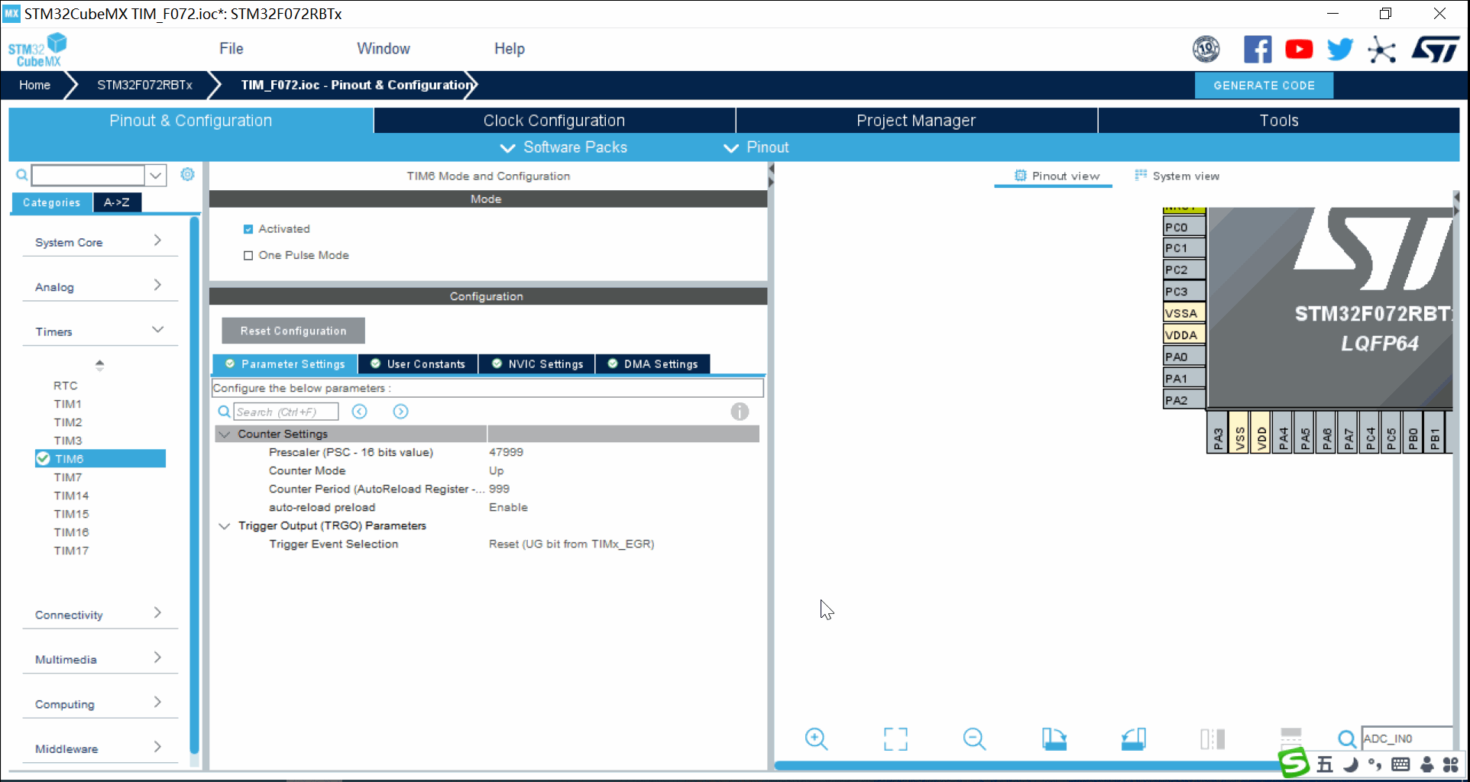
Task: Open the NVIC Settings tab
Action: pyautogui.click(x=537, y=364)
